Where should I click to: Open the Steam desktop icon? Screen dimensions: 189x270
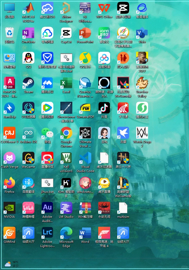tap(28, 83)
